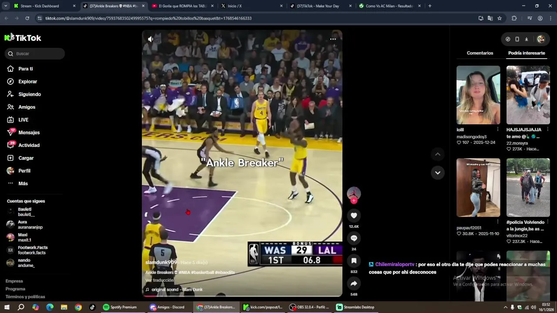Image resolution: width=557 pixels, height=313 pixels.
Task: Open Mensajes inbox
Action: pos(29,133)
